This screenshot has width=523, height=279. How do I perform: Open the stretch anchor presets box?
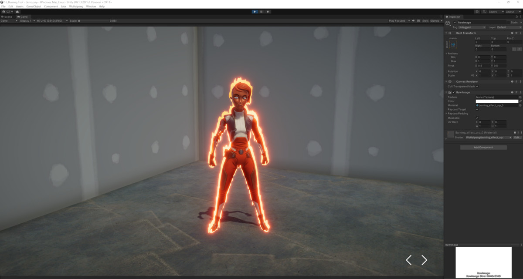(x=453, y=44)
